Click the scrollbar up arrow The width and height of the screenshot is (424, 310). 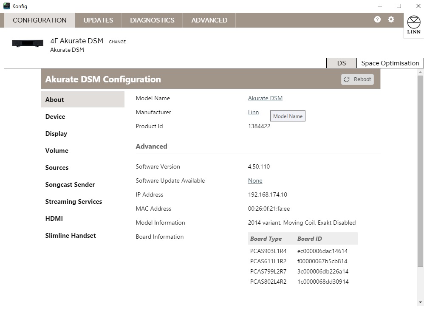(x=420, y=73)
